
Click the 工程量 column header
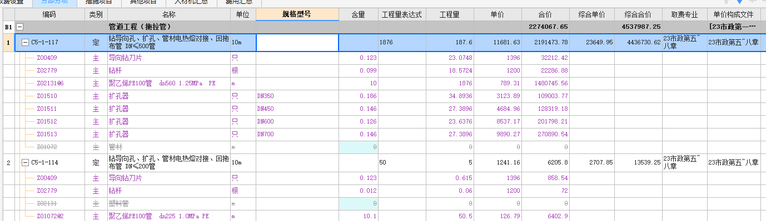tap(449, 15)
